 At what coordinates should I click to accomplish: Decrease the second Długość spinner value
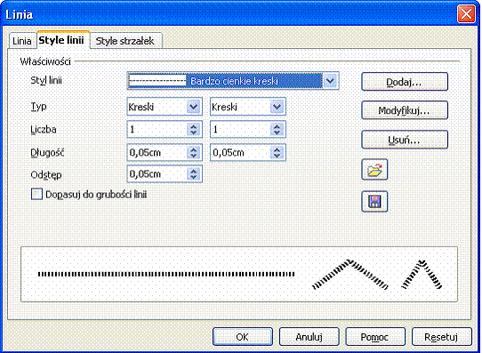coord(277,156)
